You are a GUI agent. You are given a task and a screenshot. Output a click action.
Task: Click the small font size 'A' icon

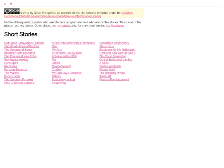(5, 4)
